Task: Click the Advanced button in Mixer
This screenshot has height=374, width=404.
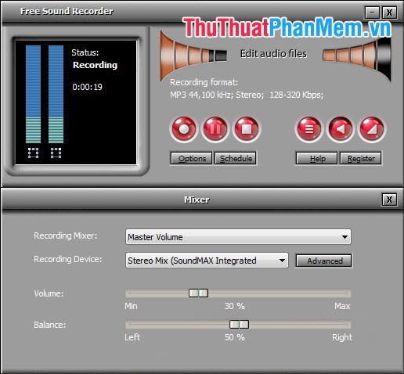Action: [324, 261]
